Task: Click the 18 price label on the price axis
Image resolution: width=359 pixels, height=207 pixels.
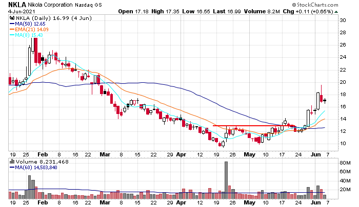Action: tap(343, 95)
